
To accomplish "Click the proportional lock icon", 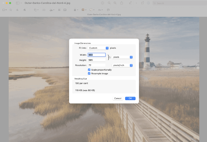I will 109,57.
